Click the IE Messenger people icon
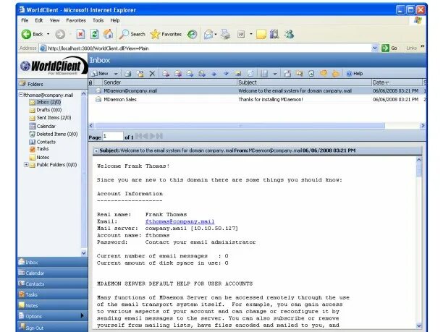The image size is (443, 332). click(289, 34)
